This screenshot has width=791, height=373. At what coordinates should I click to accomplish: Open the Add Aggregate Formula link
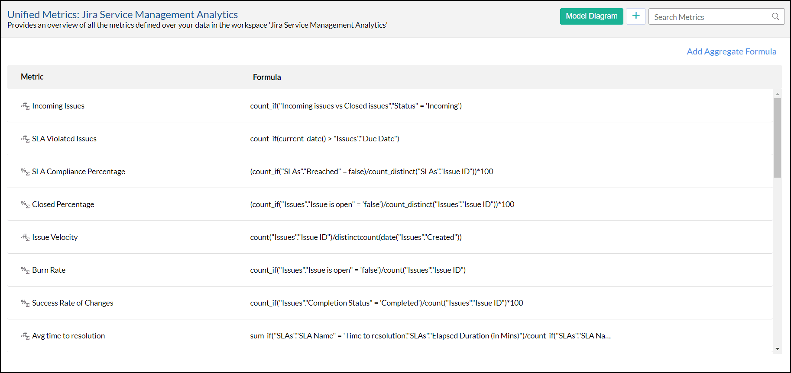coord(731,51)
